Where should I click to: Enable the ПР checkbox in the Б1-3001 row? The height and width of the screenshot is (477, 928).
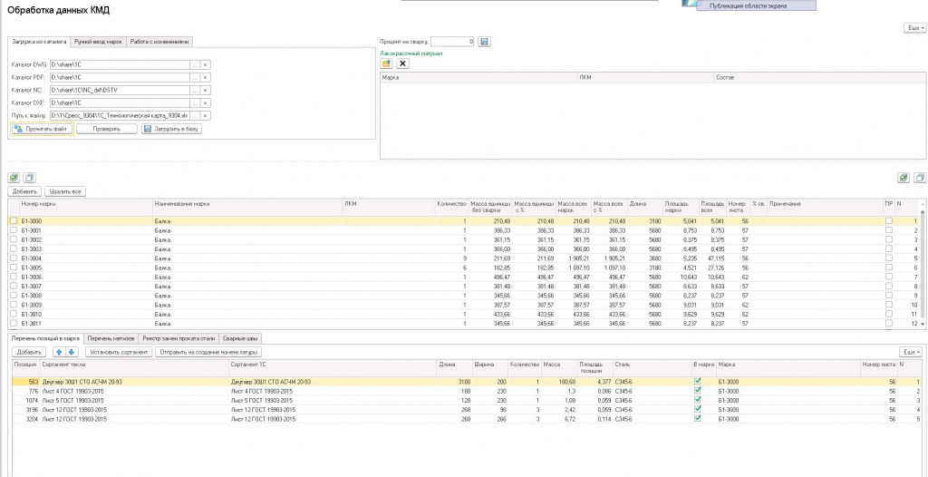point(888,230)
